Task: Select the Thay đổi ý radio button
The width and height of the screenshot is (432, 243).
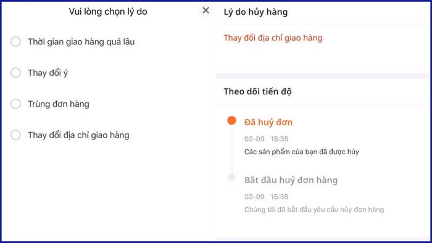Action: [x=15, y=73]
